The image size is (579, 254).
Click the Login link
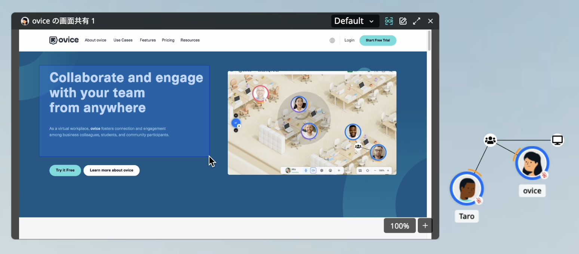point(349,40)
